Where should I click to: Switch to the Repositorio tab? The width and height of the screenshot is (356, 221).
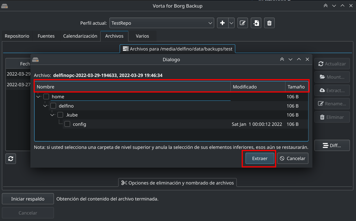(17, 36)
